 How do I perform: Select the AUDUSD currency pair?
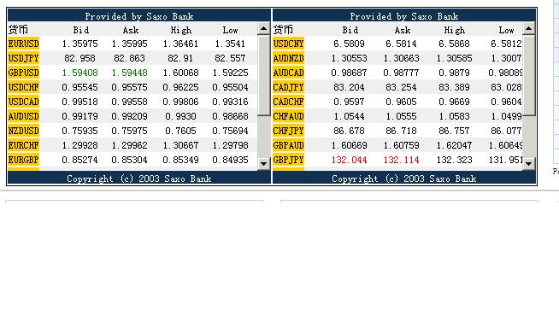24,116
